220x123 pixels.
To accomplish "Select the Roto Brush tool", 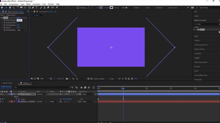I will click(x=53, y=8).
